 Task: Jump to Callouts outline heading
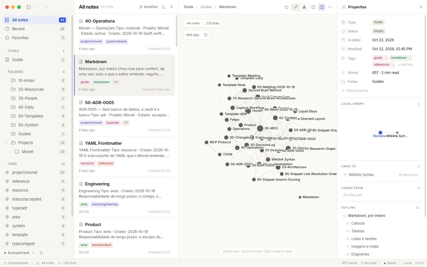coord(358,223)
